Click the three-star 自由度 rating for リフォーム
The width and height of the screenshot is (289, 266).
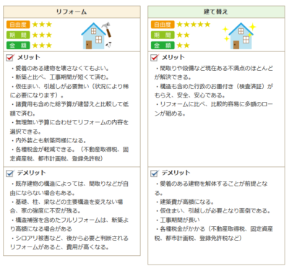42,25
